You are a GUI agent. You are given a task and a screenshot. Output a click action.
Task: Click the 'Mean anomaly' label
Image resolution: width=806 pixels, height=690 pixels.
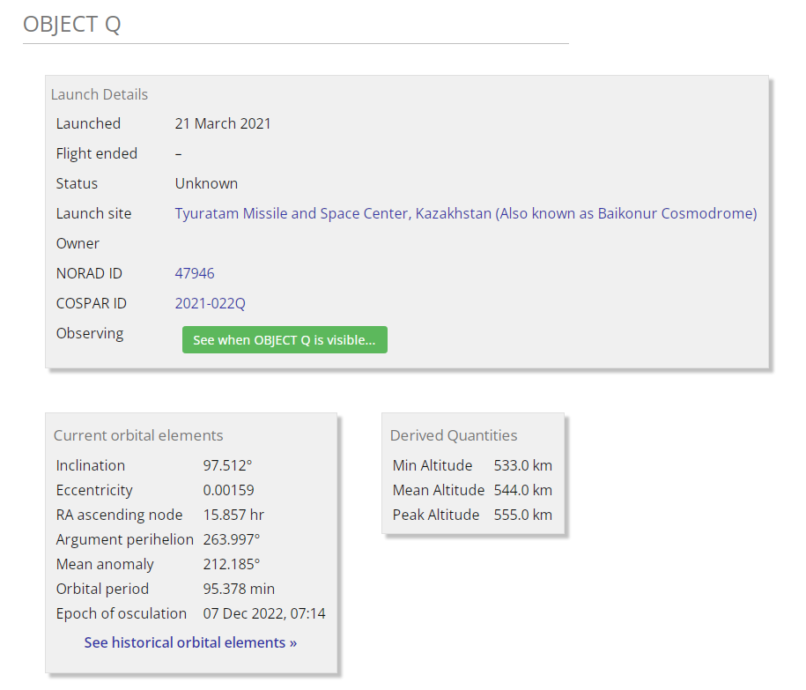coord(105,564)
